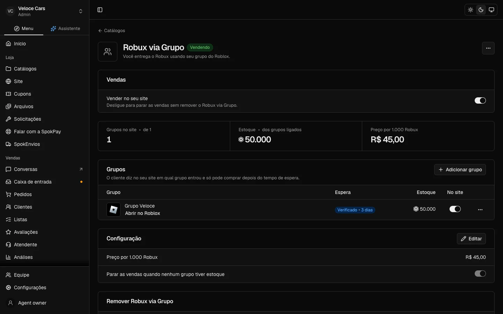The image size is (503, 314).
Task: Click the Verificado • 3 dias badge
Action: [x=355, y=210]
